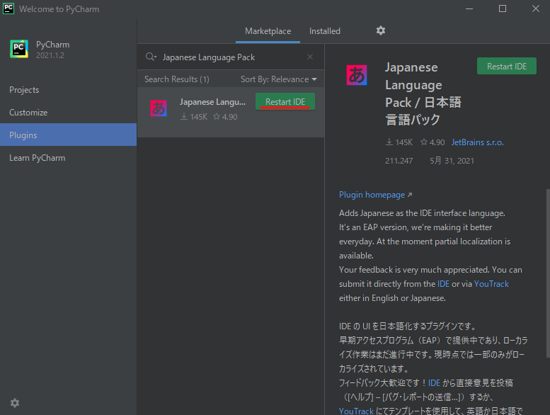Click the Search Results (1) label
Screen dimensions: 550x415
pyautogui.click(x=177, y=79)
